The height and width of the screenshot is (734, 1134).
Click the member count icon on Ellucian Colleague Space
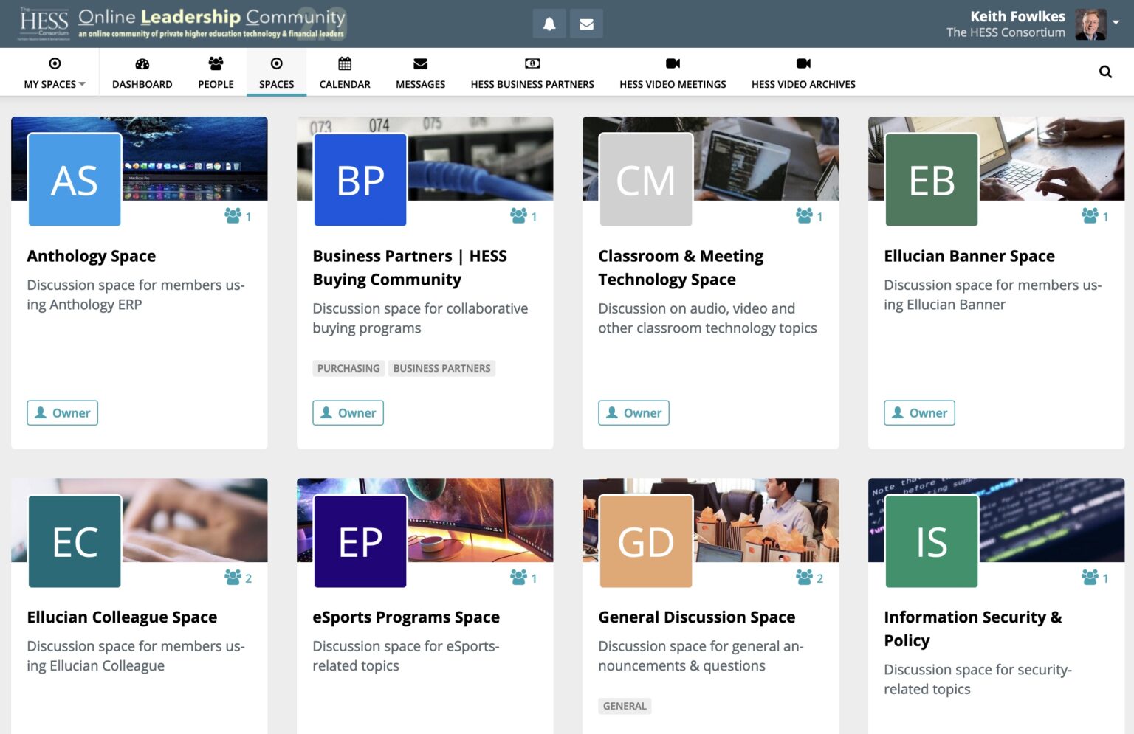233,578
